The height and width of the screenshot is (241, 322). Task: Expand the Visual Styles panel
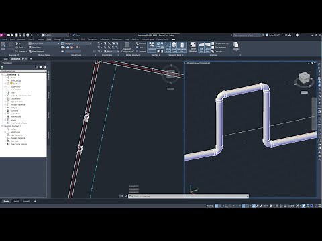(x=77, y=55)
